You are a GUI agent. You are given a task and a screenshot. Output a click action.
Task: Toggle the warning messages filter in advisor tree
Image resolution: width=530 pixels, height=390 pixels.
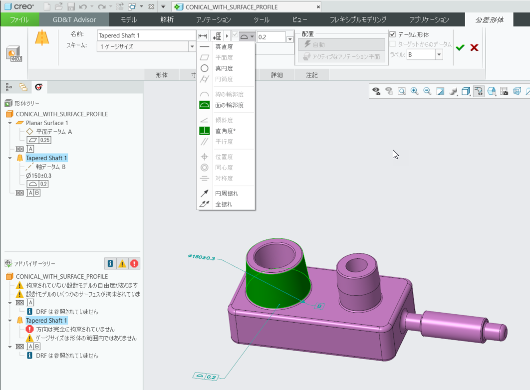[122, 263]
